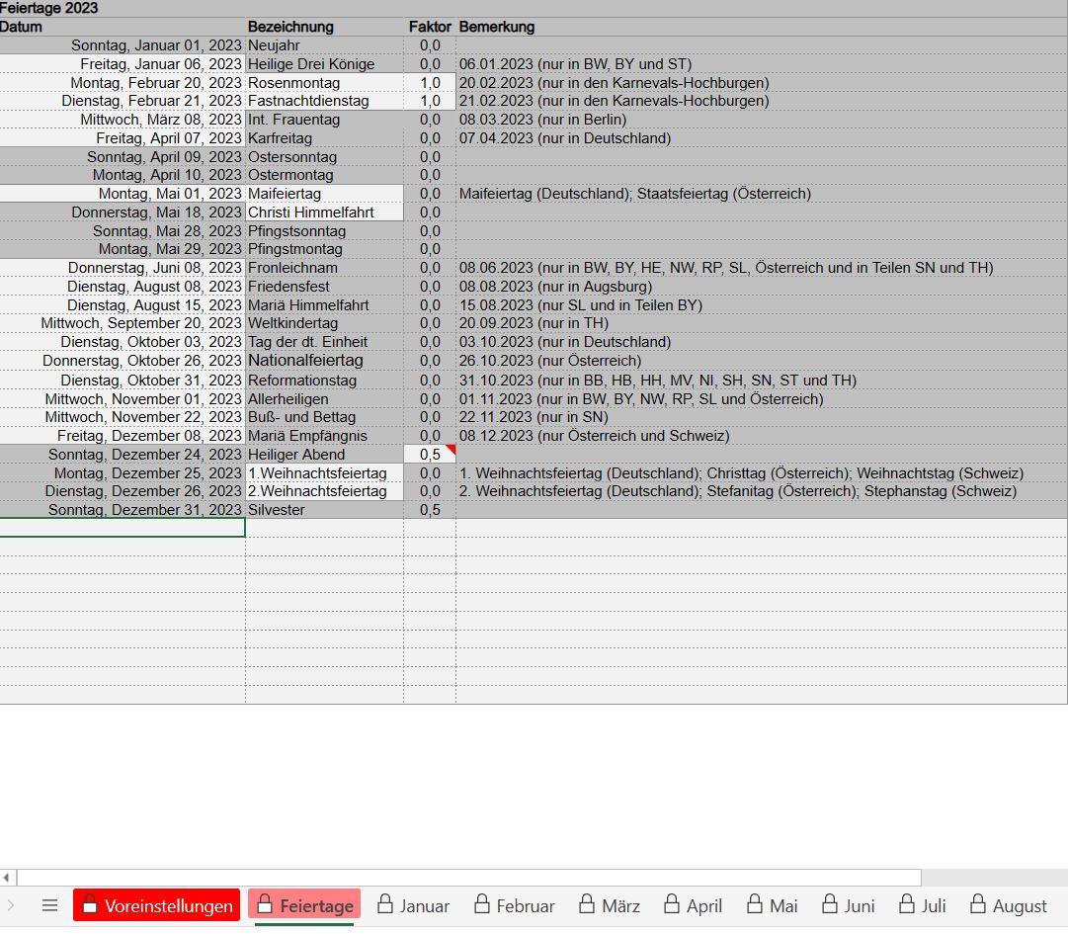Select the empty cell with green border
Viewport: 1068px width, 934px height.
click(x=123, y=528)
